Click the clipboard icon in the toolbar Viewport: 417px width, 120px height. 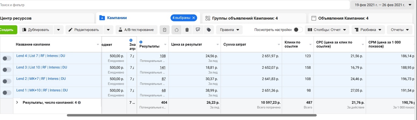[165, 30]
